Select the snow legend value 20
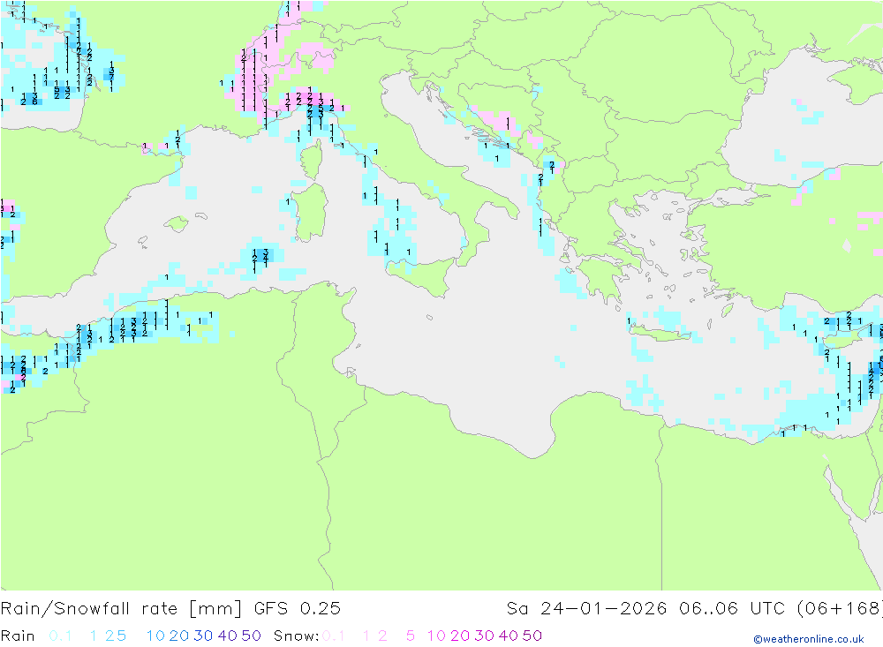Image resolution: width=883 pixels, height=647 pixels. click(460, 636)
